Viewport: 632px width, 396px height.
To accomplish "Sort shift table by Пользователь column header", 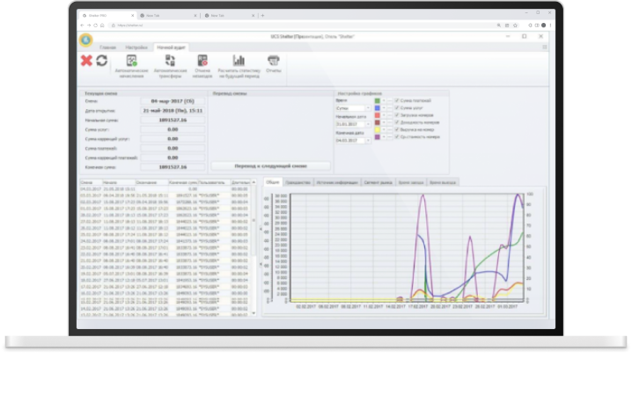I will tap(214, 182).
